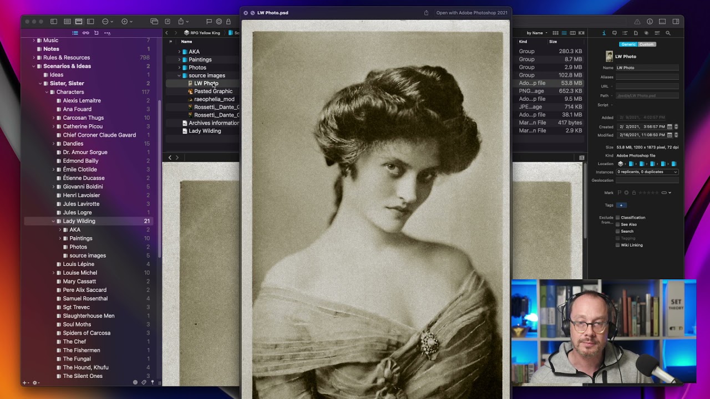Go back with the path bar arrow

click(166, 33)
